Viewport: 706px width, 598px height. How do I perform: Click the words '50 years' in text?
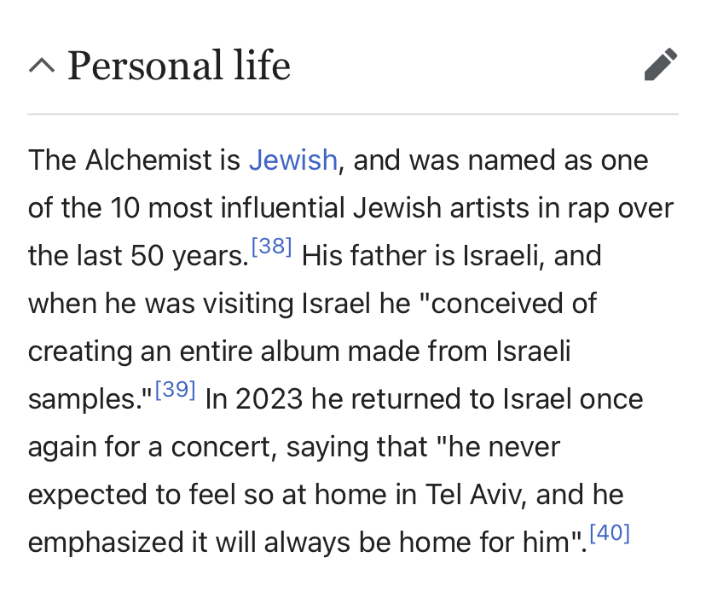coord(189,256)
